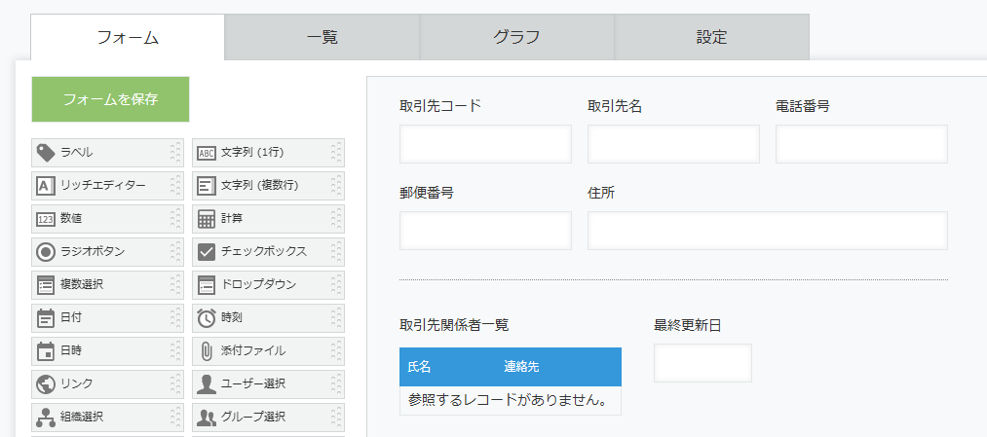Screen dimensions: 987x437
Task: Choose the 組織選択 hierarchy icon
Action: (46, 417)
